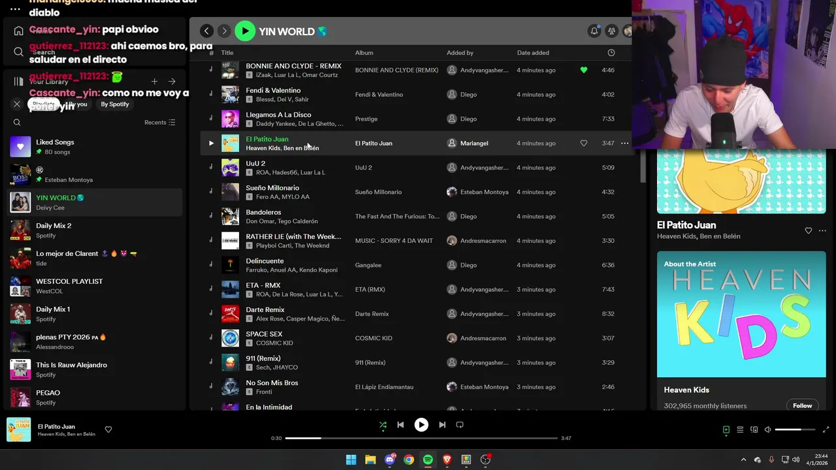The width and height of the screenshot is (836, 470).
Task: Go back with the left chevron
Action: point(206,31)
